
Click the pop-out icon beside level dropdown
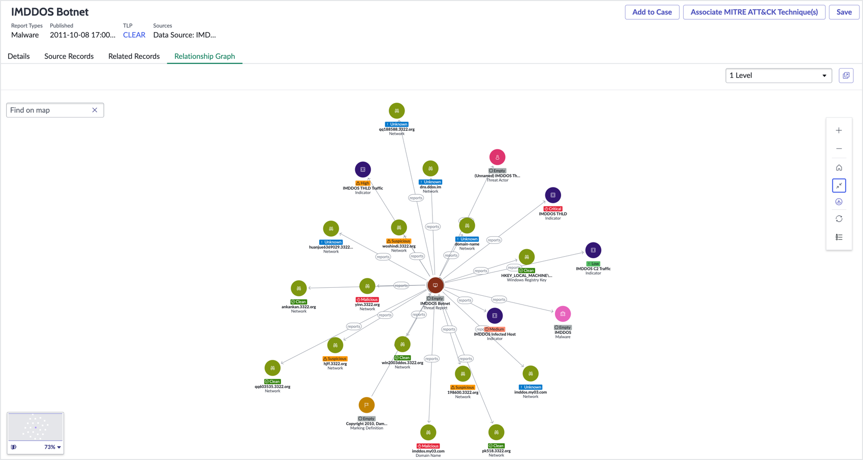click(846, 76)
